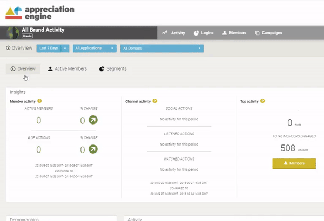This screenshot has height=221, width=324.
Task: Click the Logins pie-chart icon
Action: (x=196, y=33)
